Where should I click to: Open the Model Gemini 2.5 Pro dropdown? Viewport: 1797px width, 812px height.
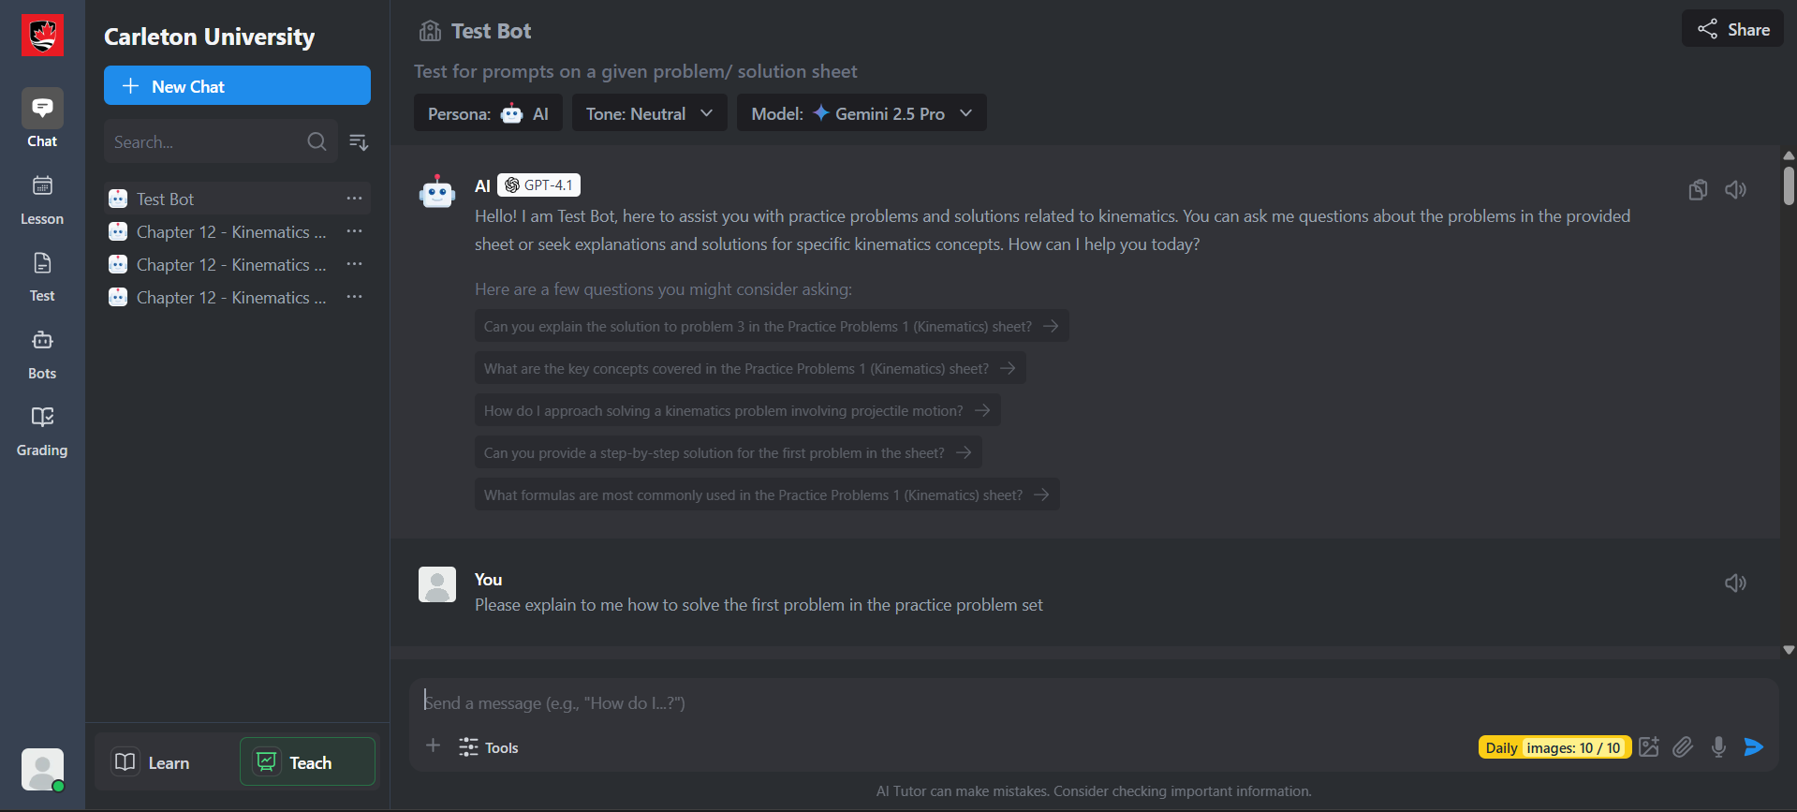[x=861, y=113]
